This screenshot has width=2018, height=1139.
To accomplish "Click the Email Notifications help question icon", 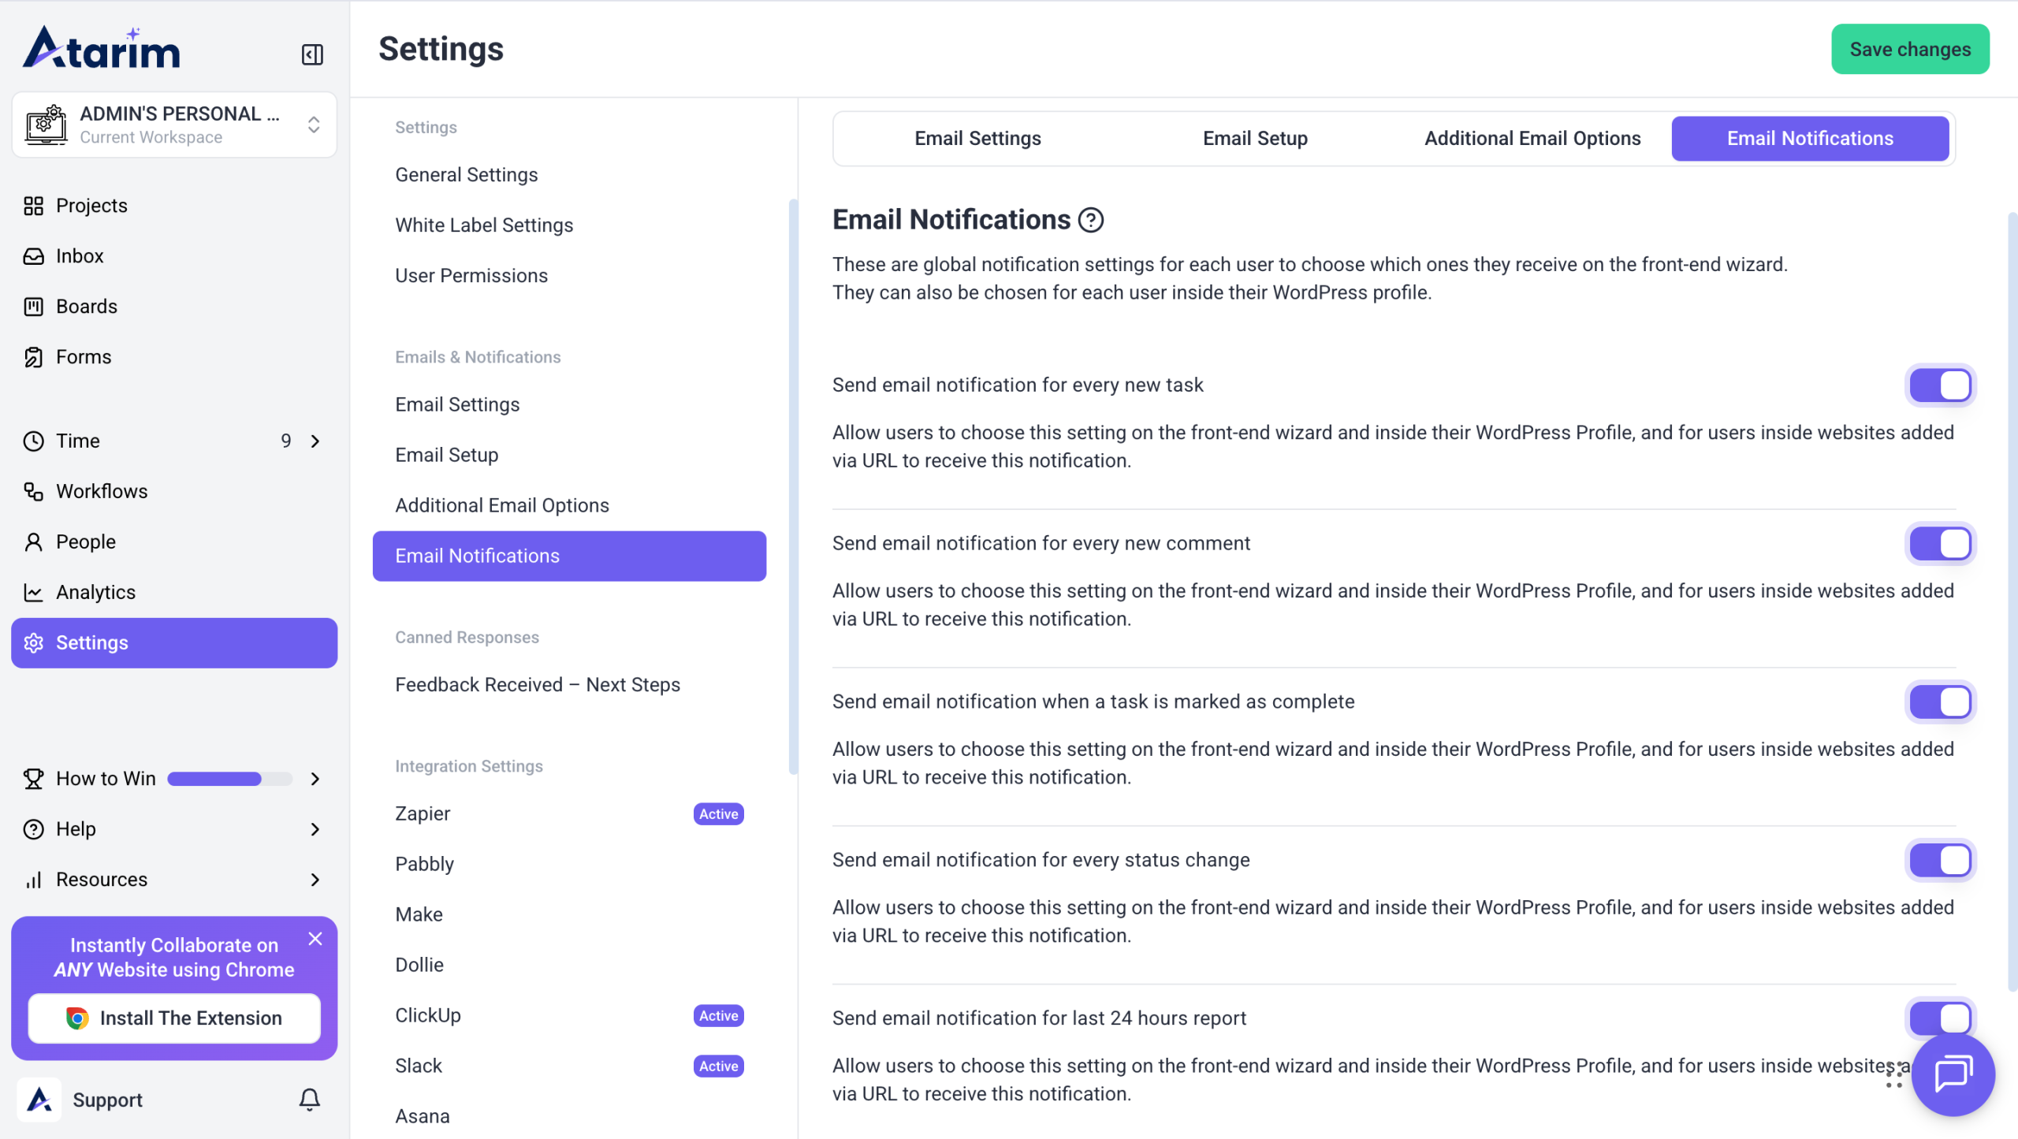I will point(1091,220).
